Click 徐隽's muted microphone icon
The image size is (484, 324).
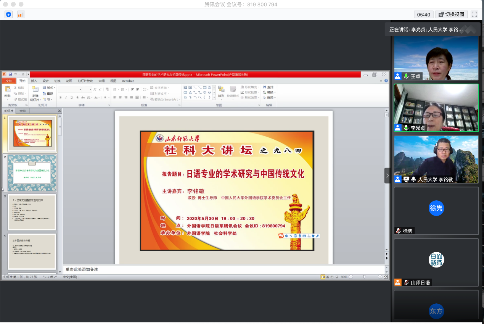[398, 231]
